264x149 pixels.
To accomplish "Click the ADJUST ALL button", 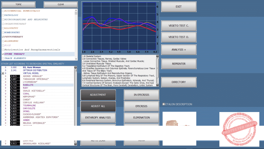I will click(98, 106).
